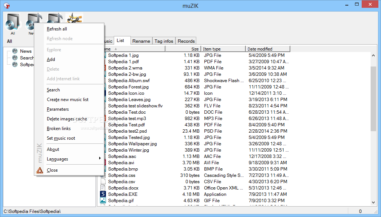Select the Search tree node

(27, 58)
